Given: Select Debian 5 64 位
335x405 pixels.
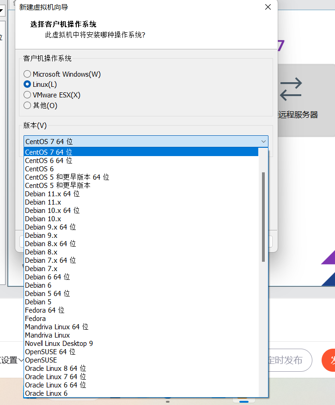Looking at the screenshot, I should (141, 293).
